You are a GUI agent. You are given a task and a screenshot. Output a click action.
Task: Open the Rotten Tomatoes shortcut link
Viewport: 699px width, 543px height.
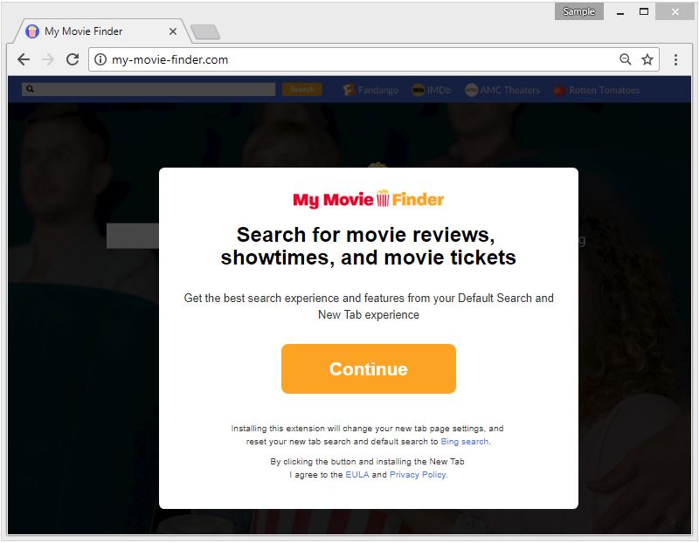596,90
